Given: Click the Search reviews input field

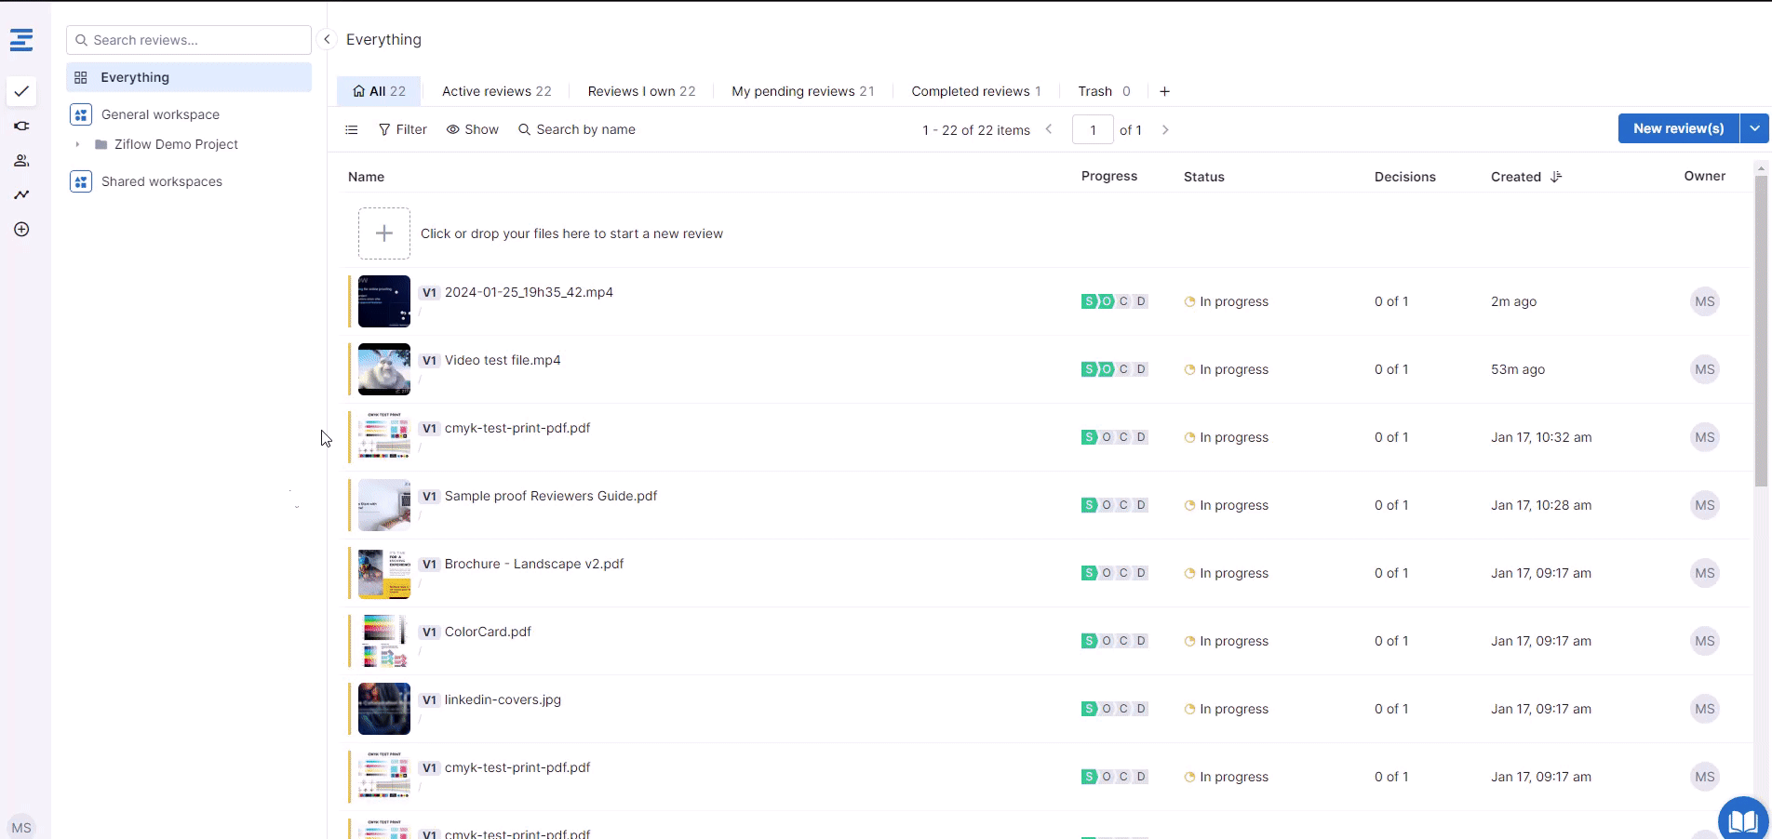Looking at the screenshot, I should point(197,40).
